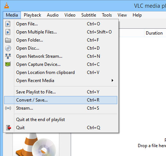Expand the Open Recent Media submenu
166x156 pixels.
tap(60, 81)
